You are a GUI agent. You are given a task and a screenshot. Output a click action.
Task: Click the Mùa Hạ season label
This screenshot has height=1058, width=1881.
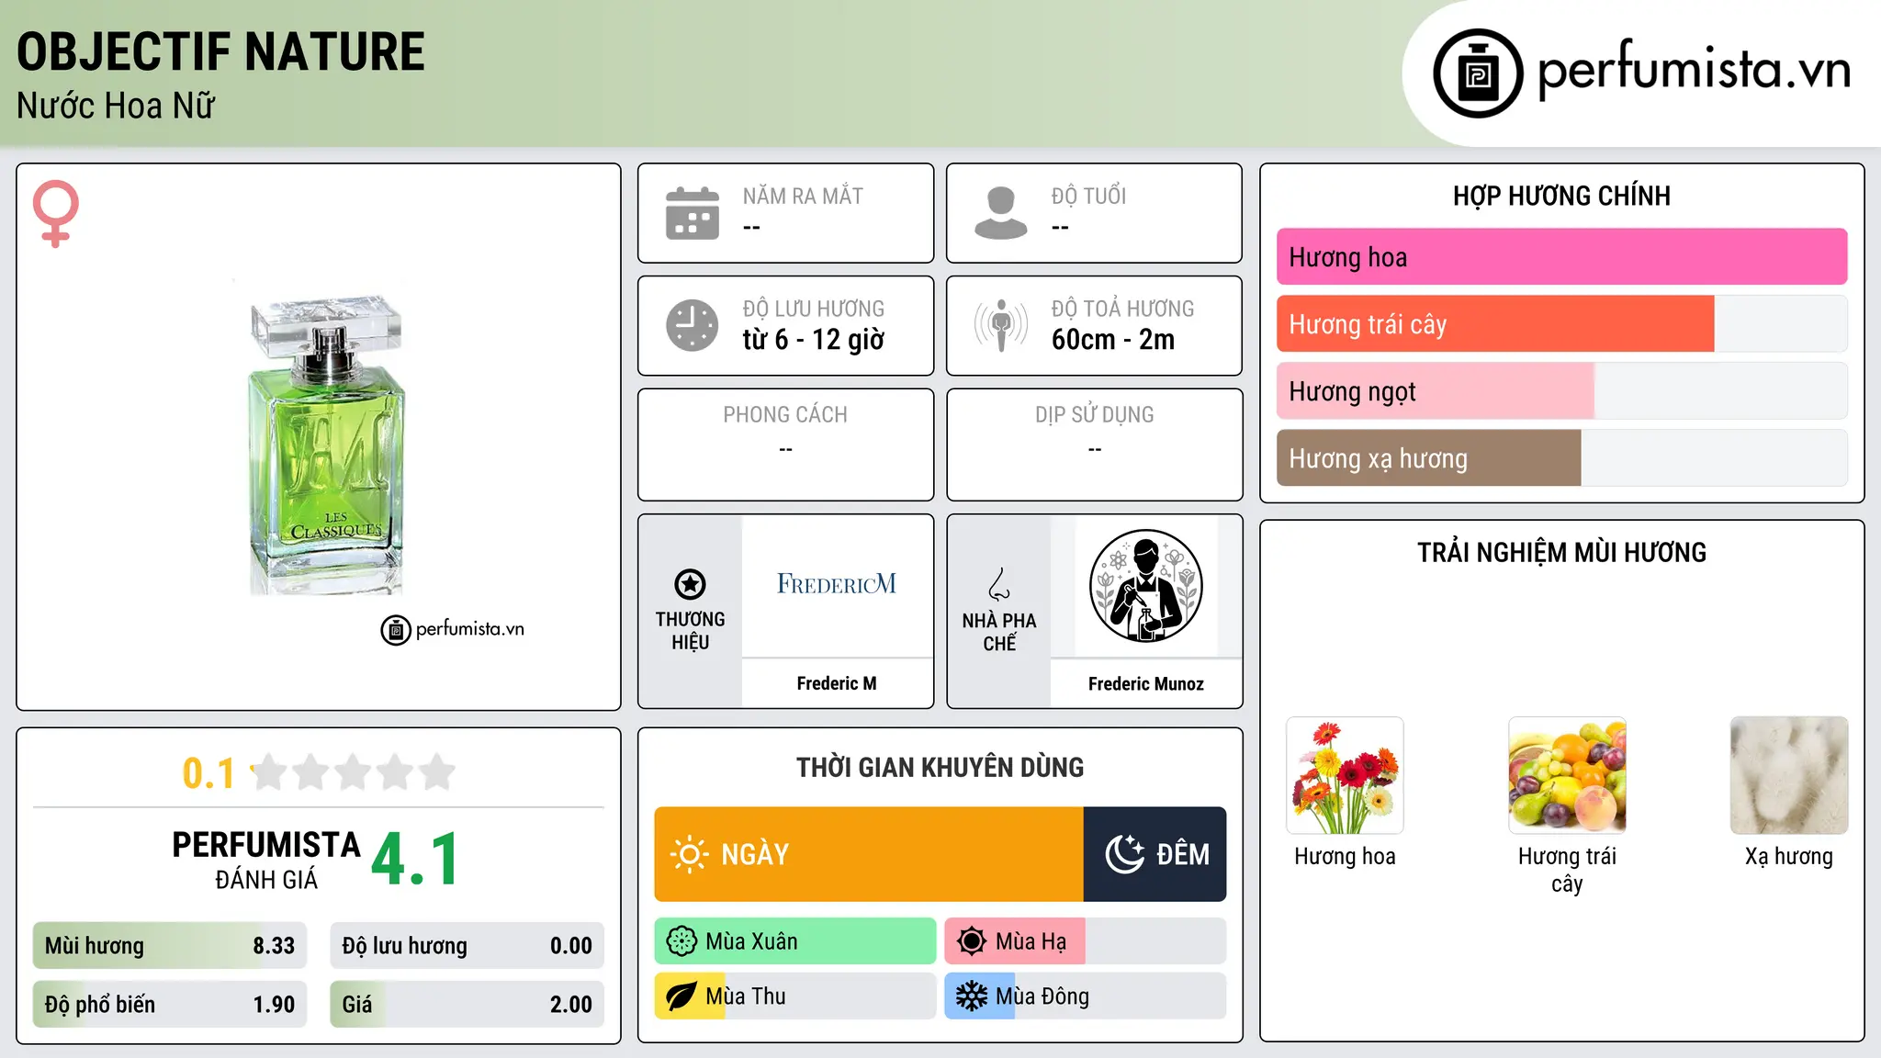[1031, 942]
